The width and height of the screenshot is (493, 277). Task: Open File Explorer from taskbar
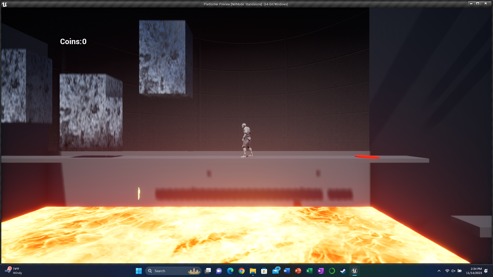[x=253, y=271]
